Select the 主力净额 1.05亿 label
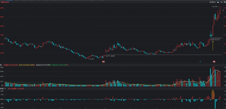This screenshot has height=109, width=226. click(16, 89)
